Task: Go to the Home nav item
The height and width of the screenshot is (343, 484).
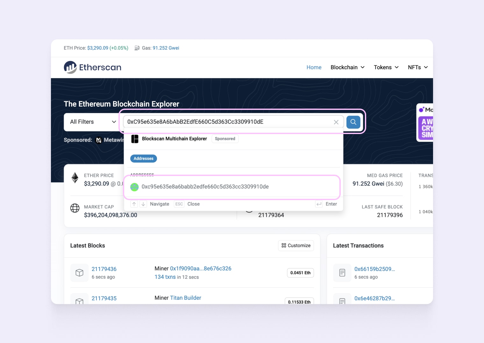Action: 314,67
